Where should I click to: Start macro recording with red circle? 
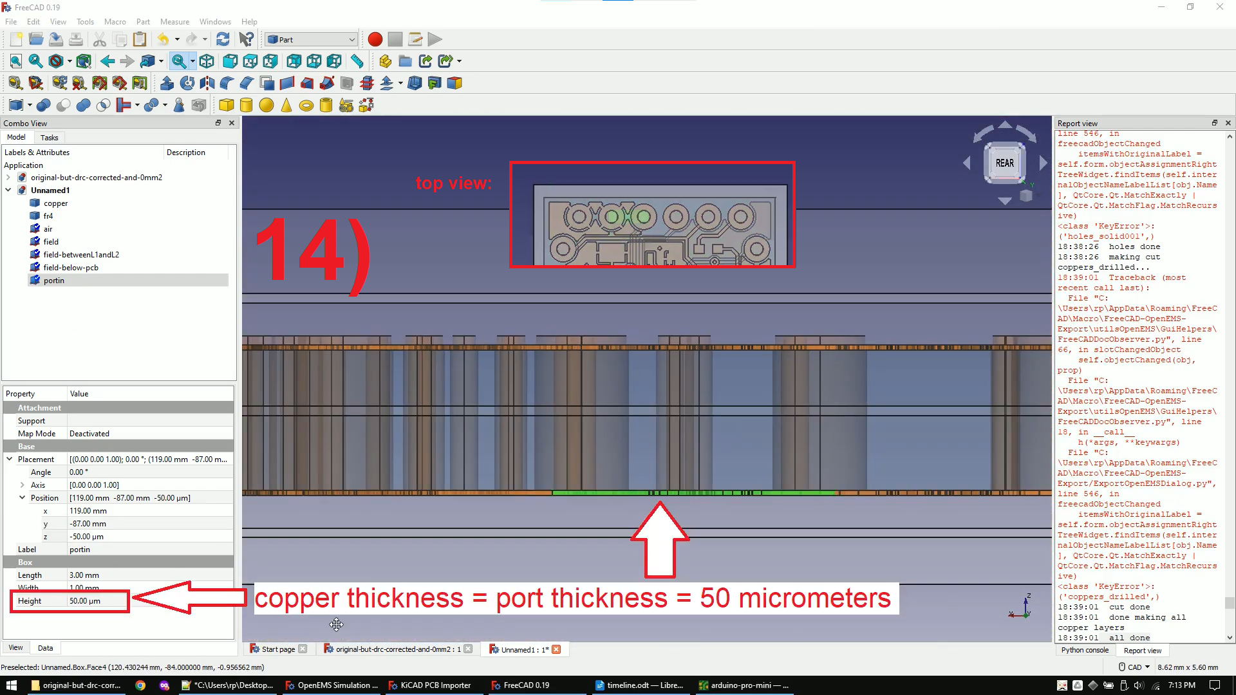tap(375, 39)
